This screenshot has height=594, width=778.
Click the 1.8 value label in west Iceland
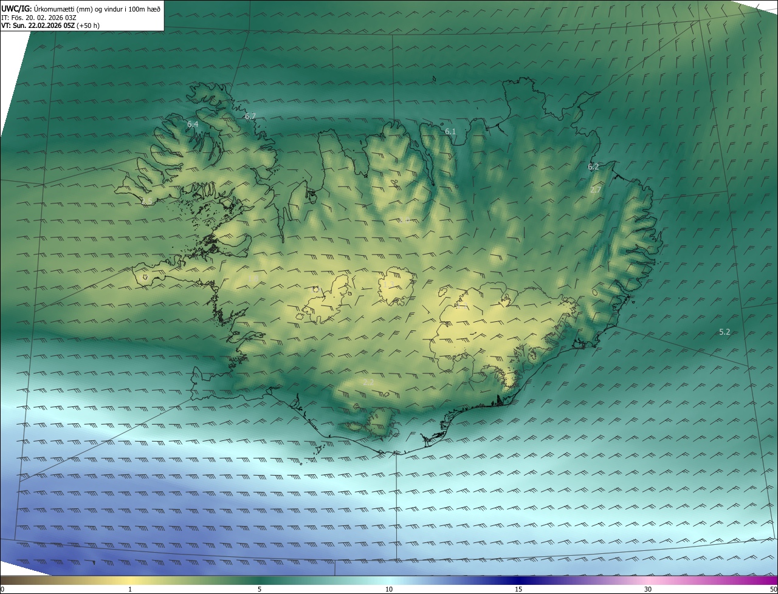point(253,278)
